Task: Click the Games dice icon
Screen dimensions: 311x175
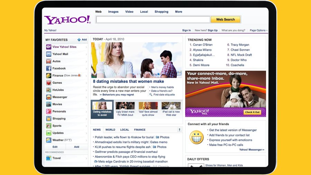Action: 49,83
